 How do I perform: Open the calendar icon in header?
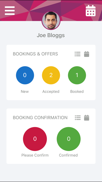(x=91, y=10)
